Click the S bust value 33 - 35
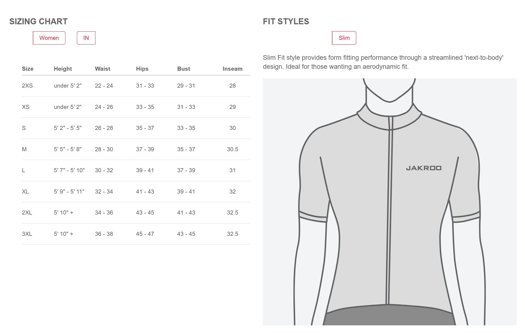The height and width of the screenshot is (333, 525). pyautogui.click(x=186, y=128)
